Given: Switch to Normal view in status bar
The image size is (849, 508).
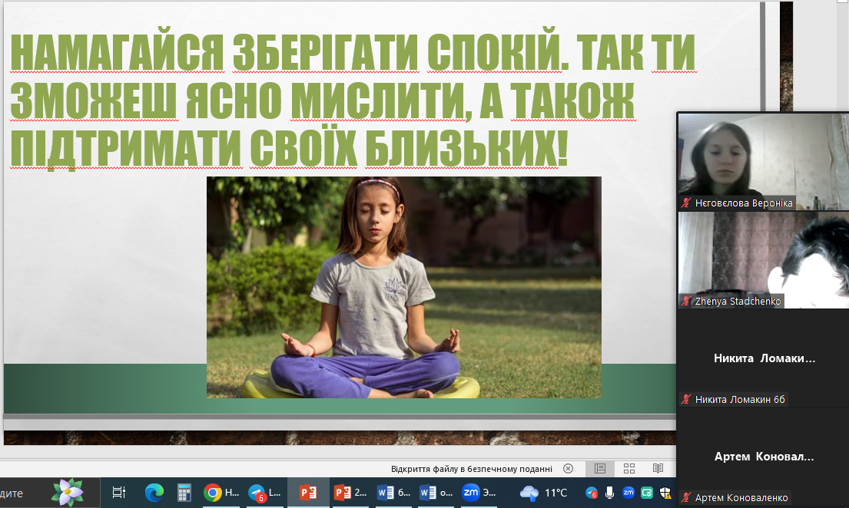Looking at the screenshot, I should tap(600, 468).
